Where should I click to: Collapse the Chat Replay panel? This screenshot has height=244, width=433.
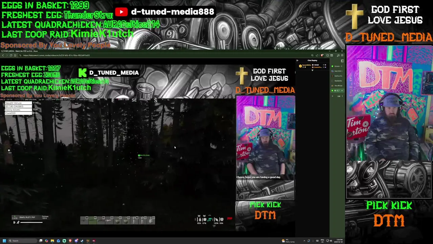coord(297,60)
